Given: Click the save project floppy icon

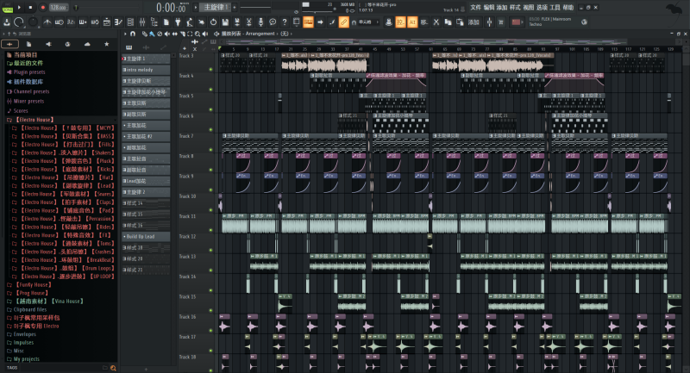Looking at the screenshot, I should (x=225, y=22).
